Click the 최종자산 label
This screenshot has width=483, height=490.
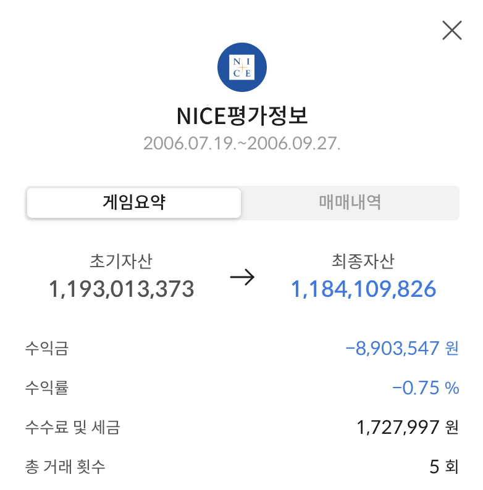[363, 261]
